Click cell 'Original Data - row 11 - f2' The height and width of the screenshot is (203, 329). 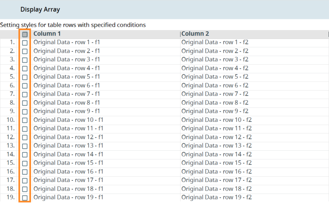point(216,128)
